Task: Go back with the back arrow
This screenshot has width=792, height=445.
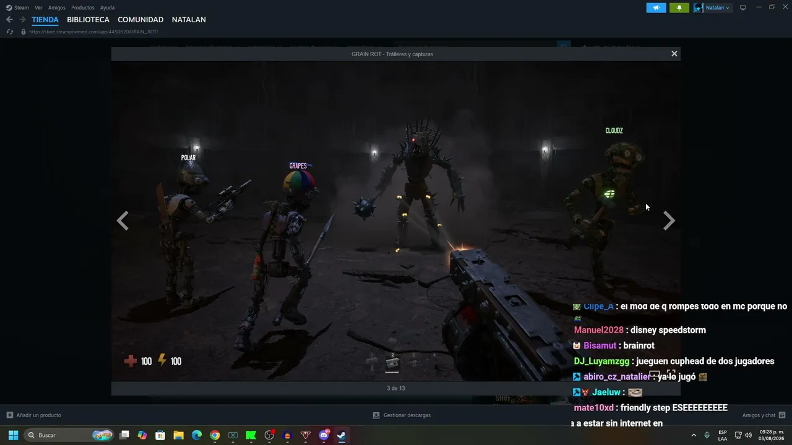Action: [9, 20]
